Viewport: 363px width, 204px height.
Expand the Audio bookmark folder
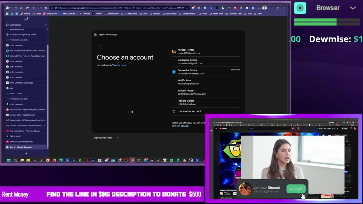[203, 14]
